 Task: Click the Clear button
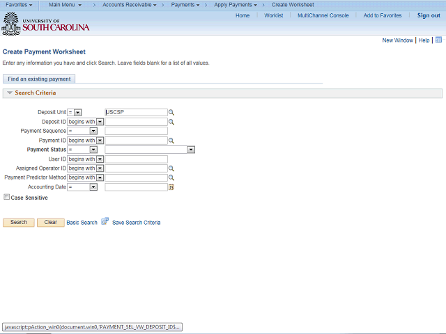click(51, 223)
